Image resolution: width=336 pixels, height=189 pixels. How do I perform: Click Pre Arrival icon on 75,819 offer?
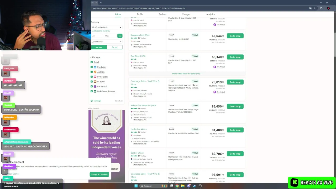coord(215,92)
